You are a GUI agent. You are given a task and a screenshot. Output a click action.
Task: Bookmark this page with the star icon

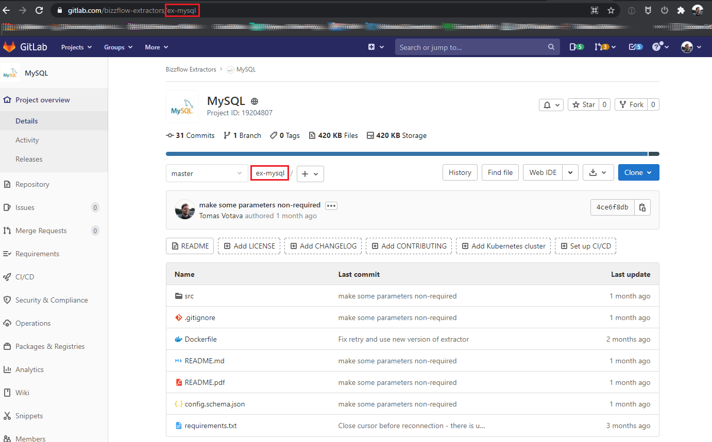point(611,10)
